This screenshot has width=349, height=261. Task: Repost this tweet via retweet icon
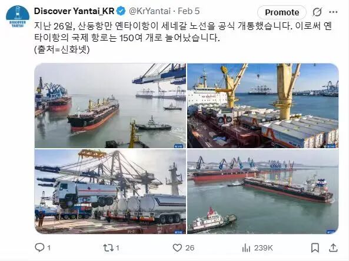(108, 247)
